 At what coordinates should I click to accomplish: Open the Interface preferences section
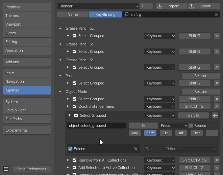point(27,7)
